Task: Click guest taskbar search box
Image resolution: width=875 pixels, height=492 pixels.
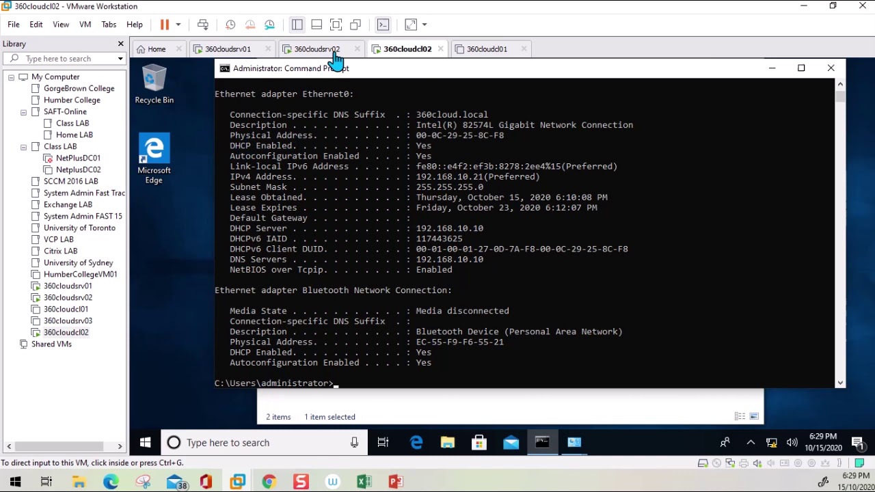Action: tap(264, 443)
